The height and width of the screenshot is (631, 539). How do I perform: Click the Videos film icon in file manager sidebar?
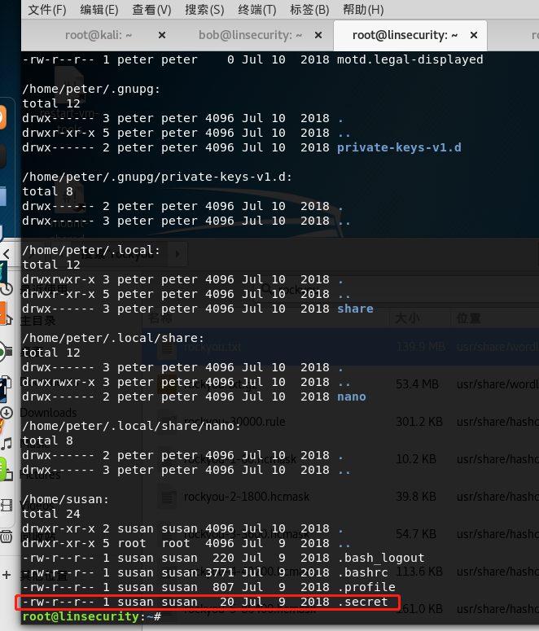(x=7, y=505)
